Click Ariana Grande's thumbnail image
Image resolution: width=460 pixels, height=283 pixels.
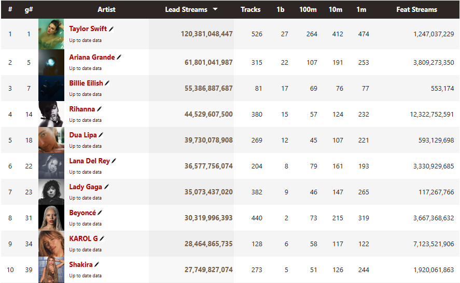51,62
